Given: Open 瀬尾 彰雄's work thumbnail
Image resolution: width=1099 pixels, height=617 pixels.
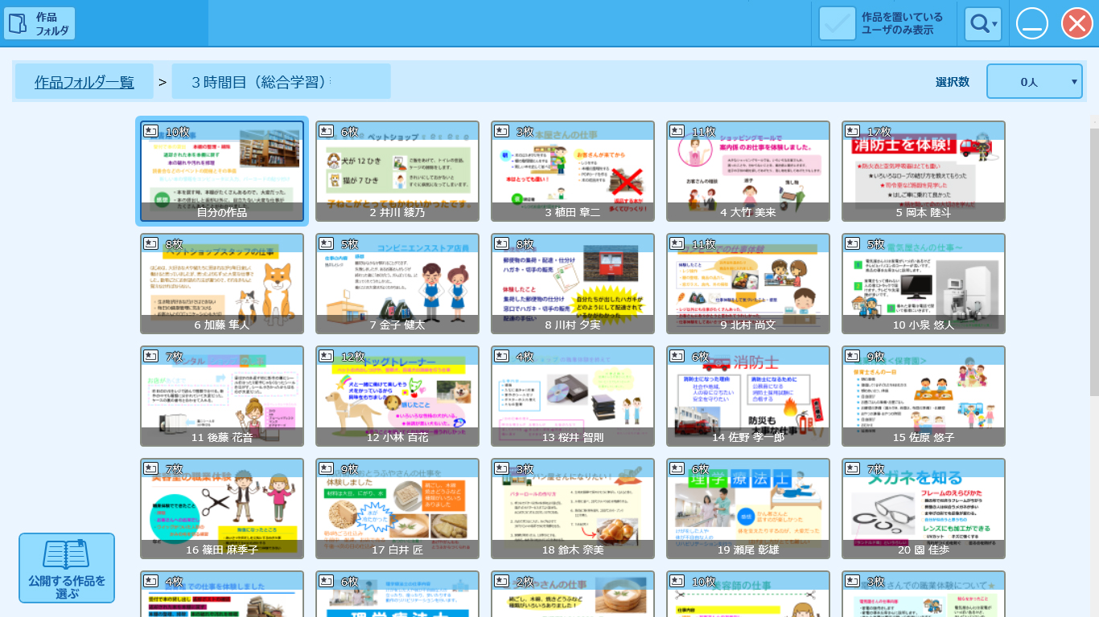Looking at the screenshot, I should (x=748, y=509).
